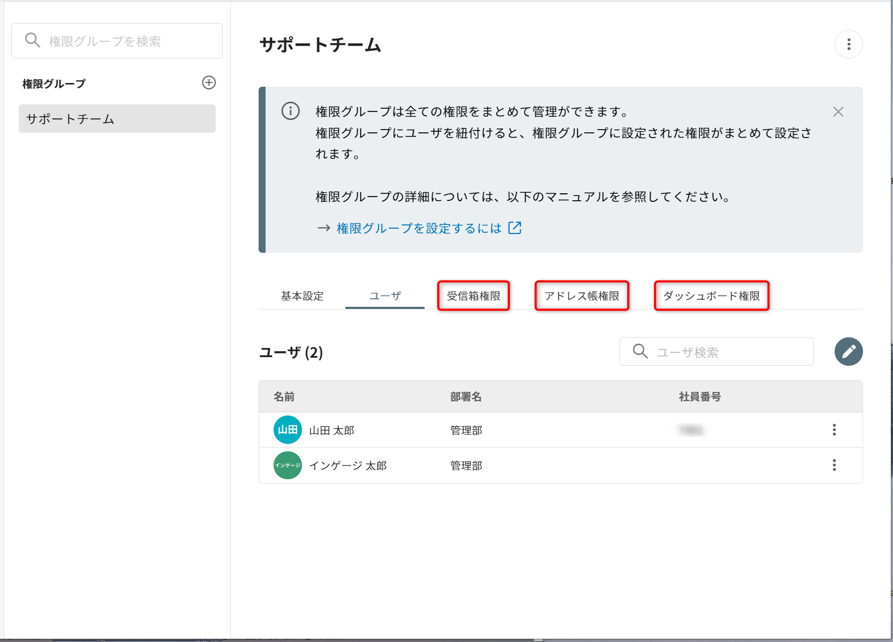Open the 権限グループを設定するには manual link
The image size is (893, 642).
[x=419, y=229]
